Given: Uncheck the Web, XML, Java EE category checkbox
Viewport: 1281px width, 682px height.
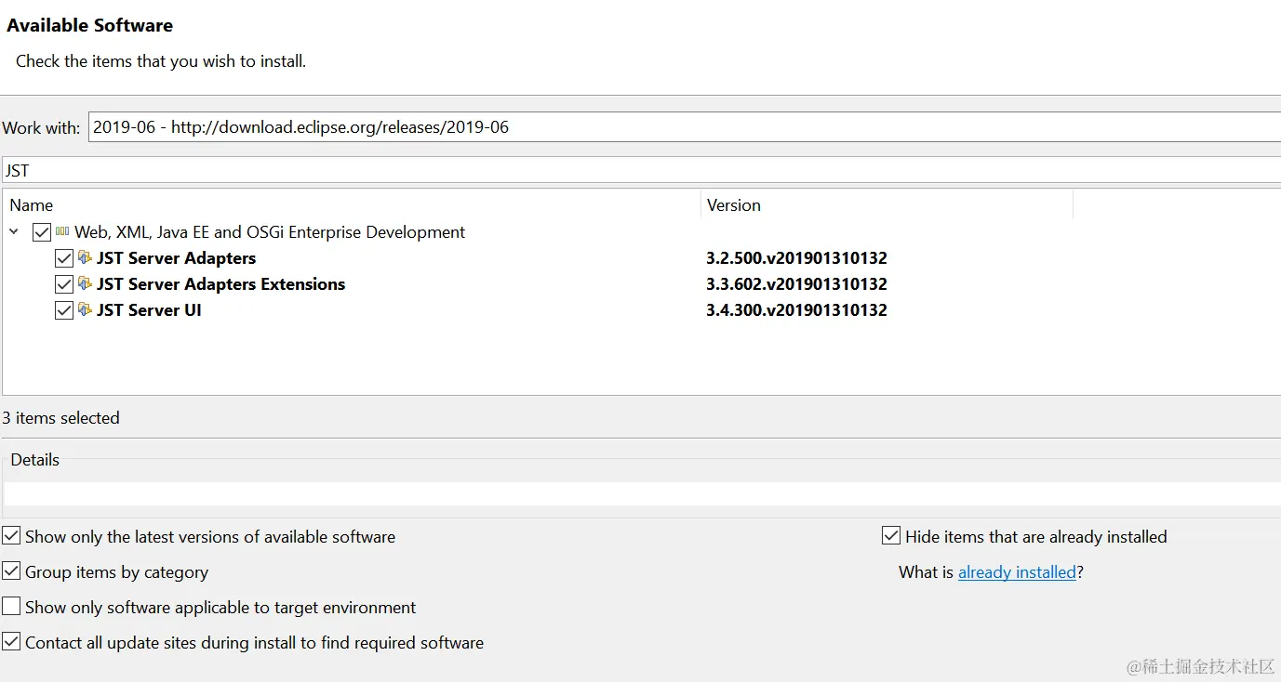Looking at the screenshot, I should 42,232.
